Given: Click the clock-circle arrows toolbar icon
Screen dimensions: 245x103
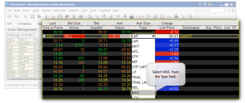Looking at the screenshot, I should [60, 16].
